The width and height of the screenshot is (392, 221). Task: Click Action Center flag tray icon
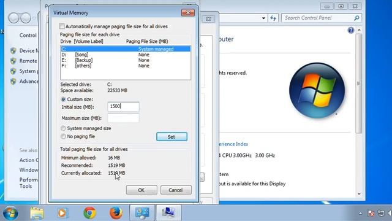click(x=371, y=213)
